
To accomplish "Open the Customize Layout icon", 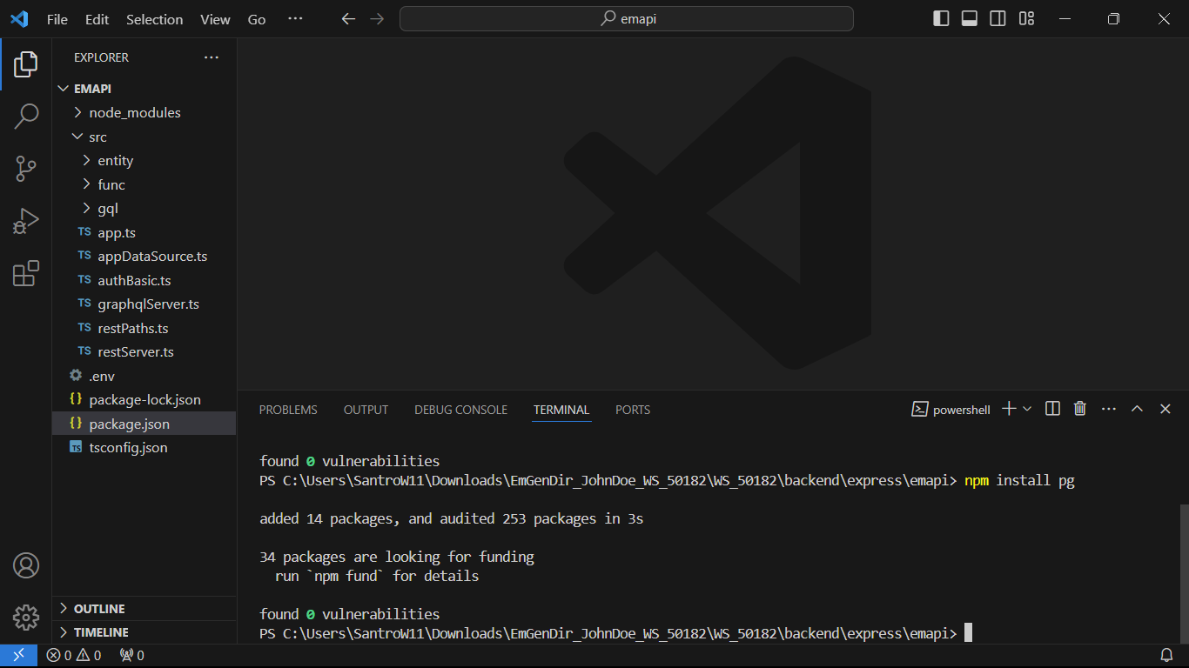I will (1027, 19).
